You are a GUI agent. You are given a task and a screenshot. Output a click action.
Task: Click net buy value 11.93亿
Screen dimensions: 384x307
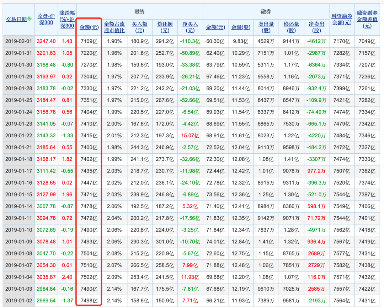[190, 277]
